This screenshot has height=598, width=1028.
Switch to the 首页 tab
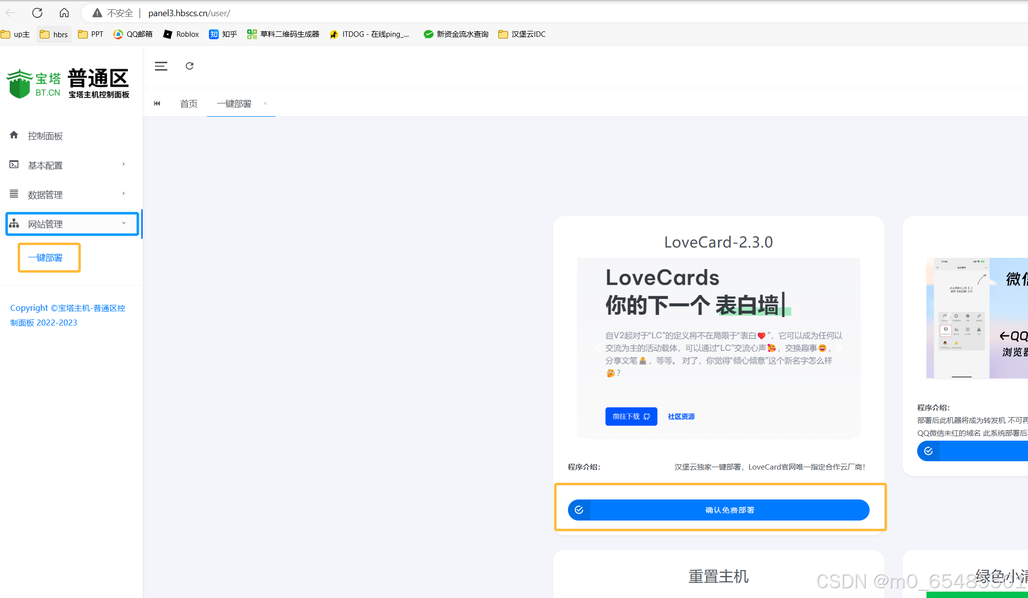click(189, 103)
